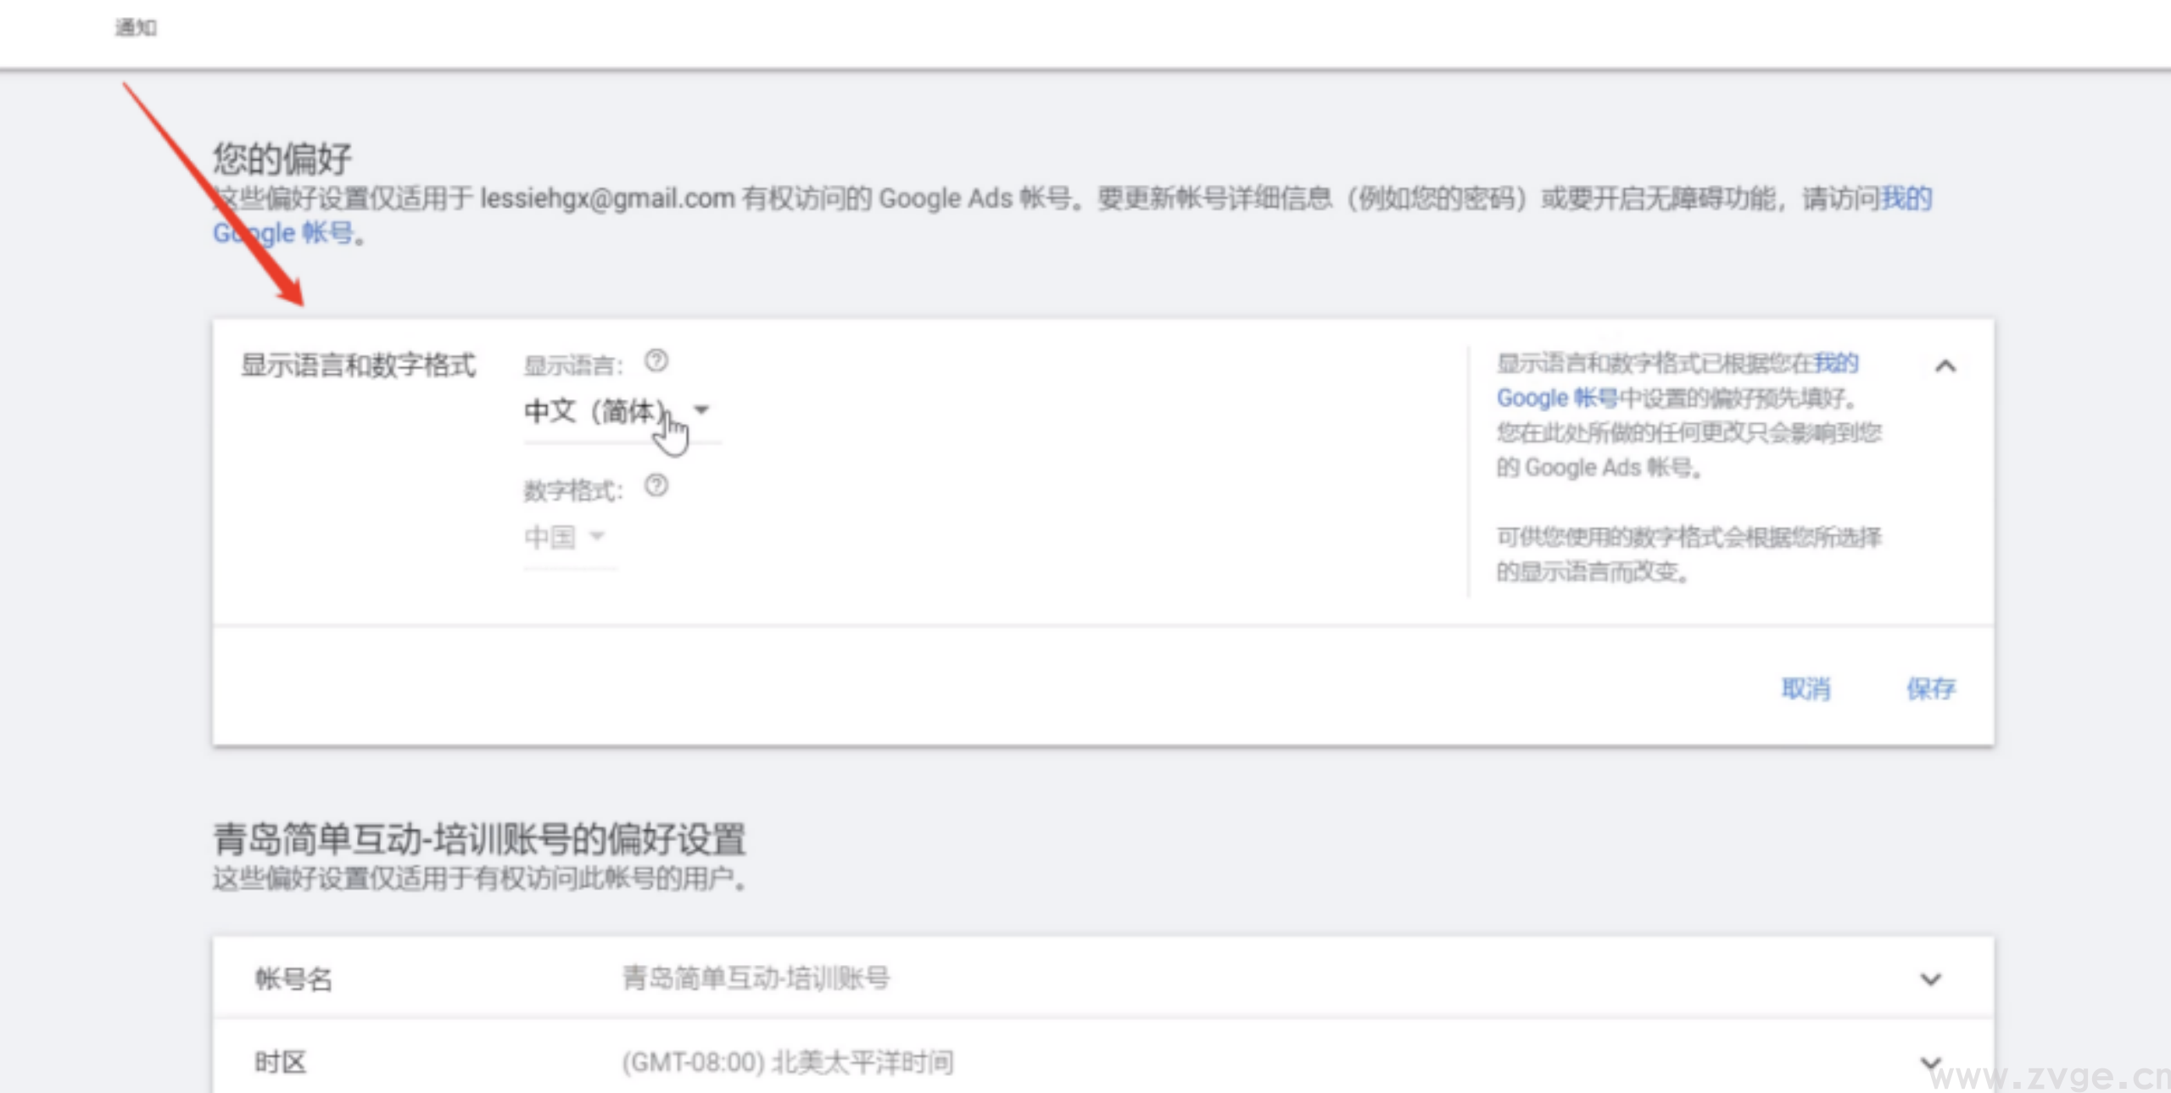The height and width of the screenshot is (1093, 2171).
Task: Click the email lessiehgx@gmail.com
Action: point(607,198)
